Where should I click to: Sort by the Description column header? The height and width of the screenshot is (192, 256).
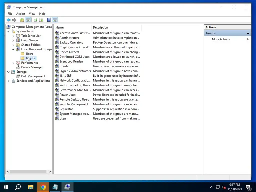(116, 27)
